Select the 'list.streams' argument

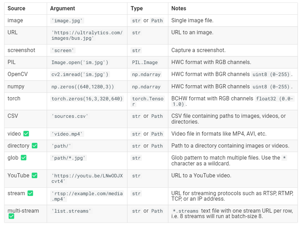coord(71,211)
